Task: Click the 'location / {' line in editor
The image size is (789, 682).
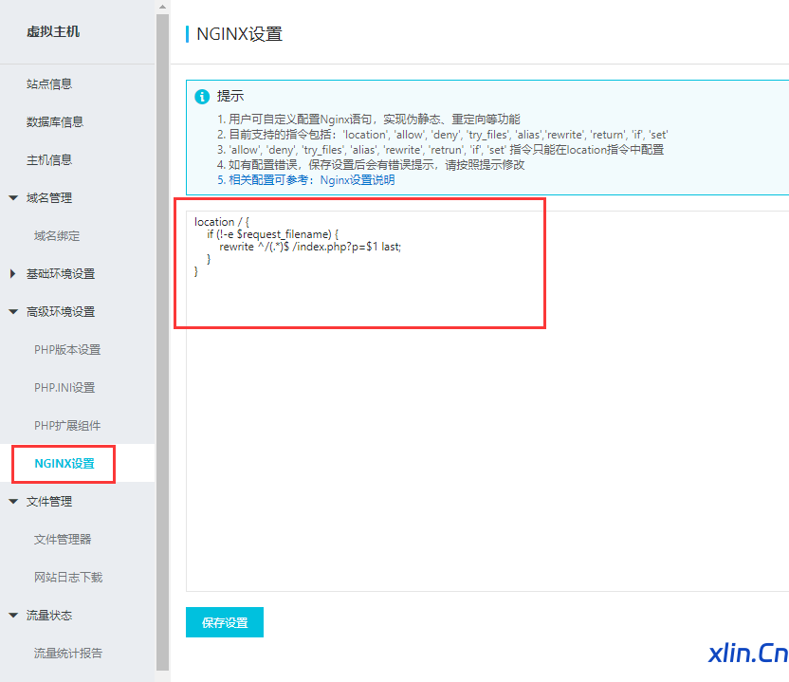Action: point(222,222)
